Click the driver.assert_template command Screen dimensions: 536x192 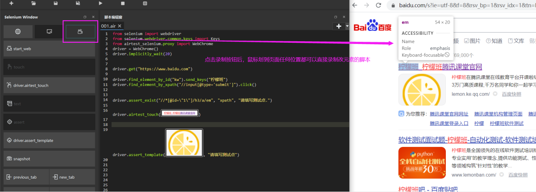tap(49, 140)
